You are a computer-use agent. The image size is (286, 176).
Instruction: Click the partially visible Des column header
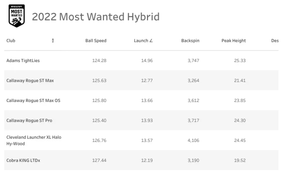tap(275, 41)
